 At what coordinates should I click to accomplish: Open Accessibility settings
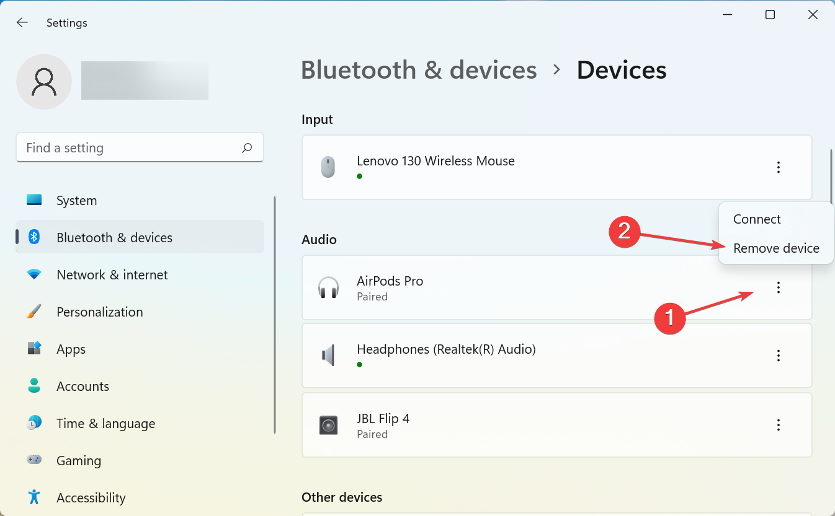pyautogui.click(x=140, y=497)
